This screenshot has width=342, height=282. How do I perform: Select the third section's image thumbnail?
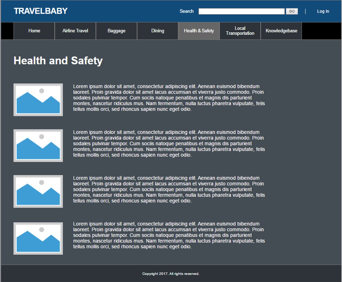click(38, 191)
